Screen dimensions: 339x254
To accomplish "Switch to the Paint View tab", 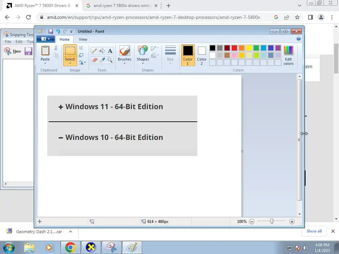I will (83, 39).
